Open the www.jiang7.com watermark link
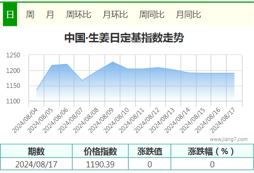 (229, 139)
